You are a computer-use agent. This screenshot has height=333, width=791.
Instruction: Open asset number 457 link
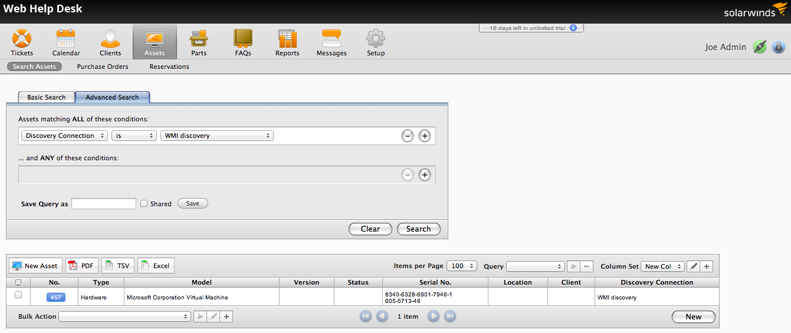[55, 297]
